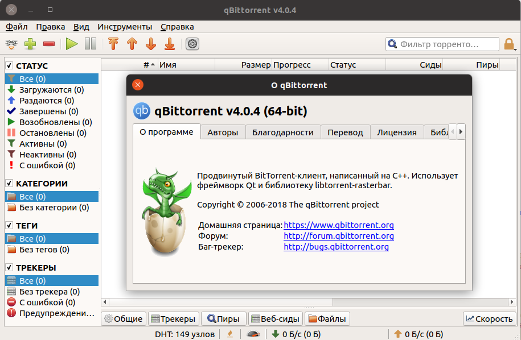Click the lock interface padlock icon
This screenshot has height=340, width=521.
pyautogui.click(x=509, y=44)
